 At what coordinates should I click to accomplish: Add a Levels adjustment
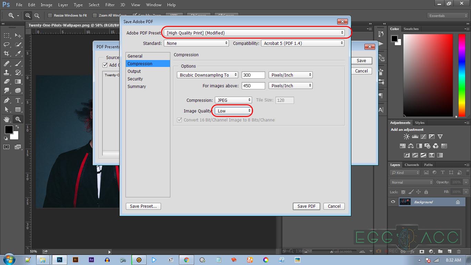pyautogui.click(x=415, y=137)
